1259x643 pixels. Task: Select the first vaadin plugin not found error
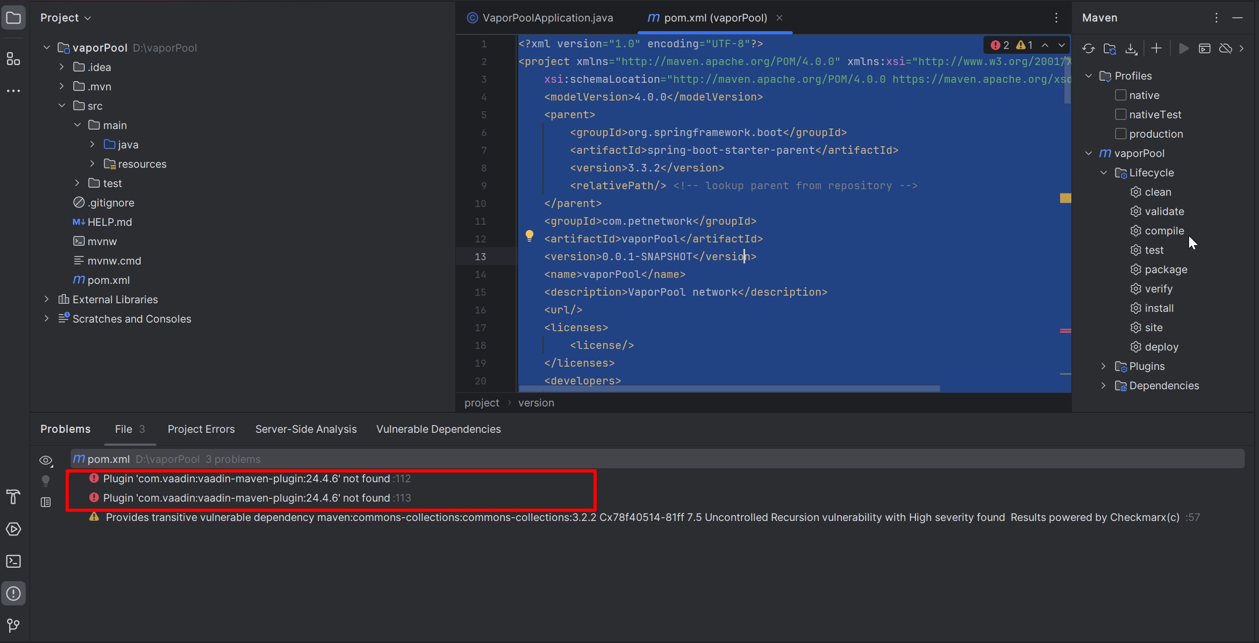pos(246,478)
